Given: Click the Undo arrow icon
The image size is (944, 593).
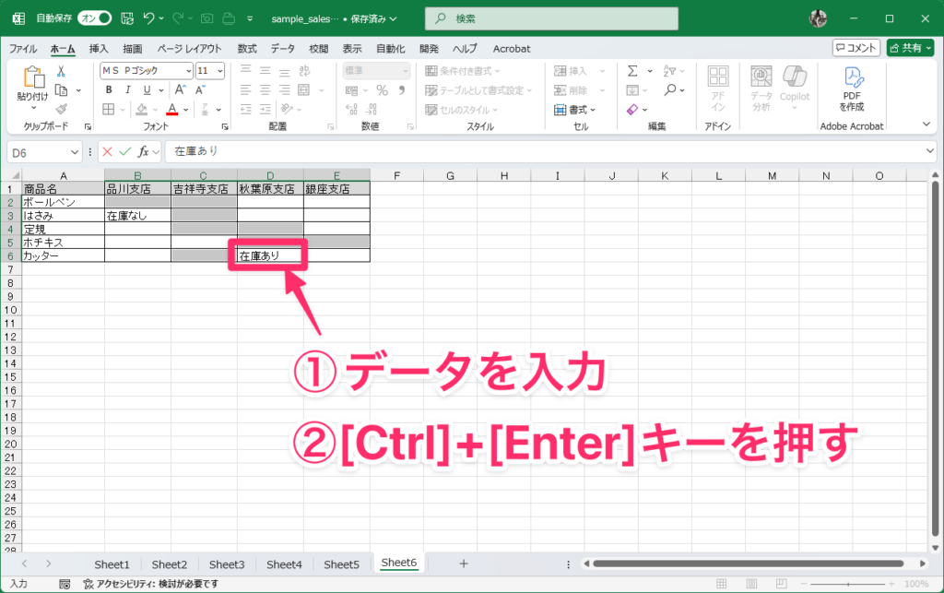Looking at the screenshot, I should coord(148,18).
